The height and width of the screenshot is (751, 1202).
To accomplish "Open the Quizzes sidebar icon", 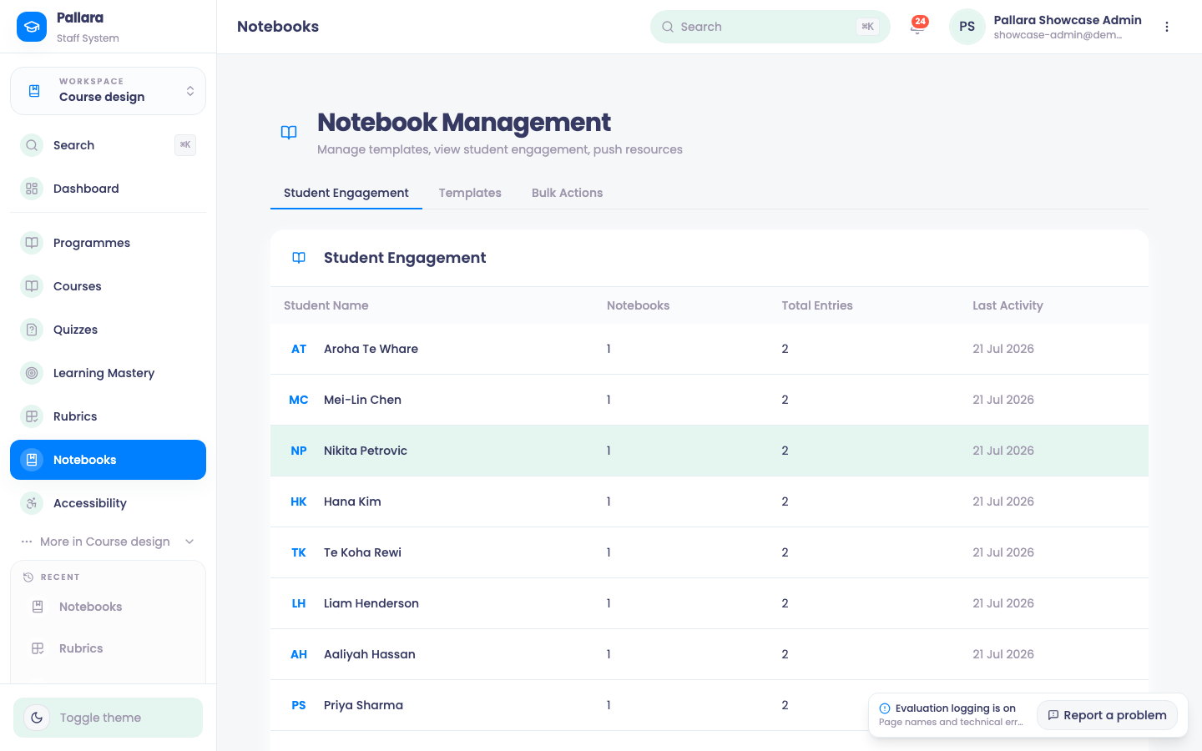I will (x=32, y=330).
